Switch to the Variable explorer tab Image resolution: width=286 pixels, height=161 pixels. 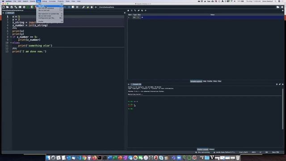(x=196, y=81)
